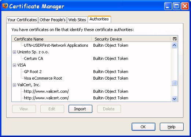Collapse the Unizeto Sp. z o.o. group
Screen dimensions: 191x137
tap(14, 52)
